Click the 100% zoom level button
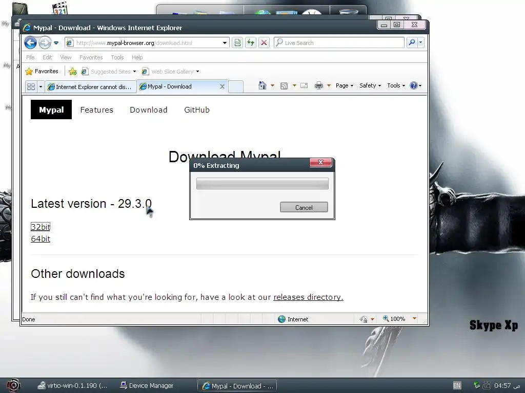Screen dimensions: 525x393 pos(394,319)
